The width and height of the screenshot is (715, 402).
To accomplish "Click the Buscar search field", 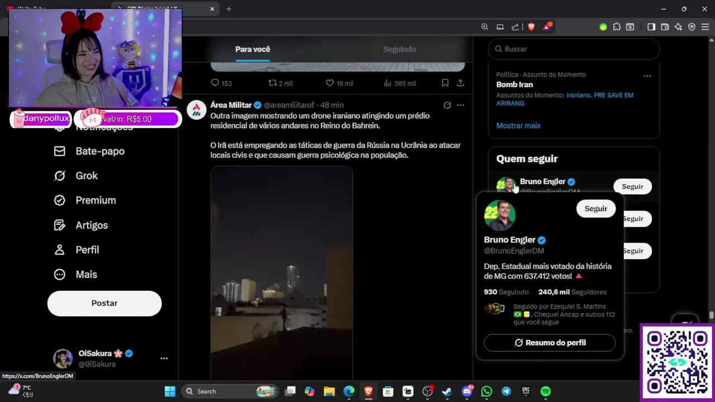I will tap(574, 49).
